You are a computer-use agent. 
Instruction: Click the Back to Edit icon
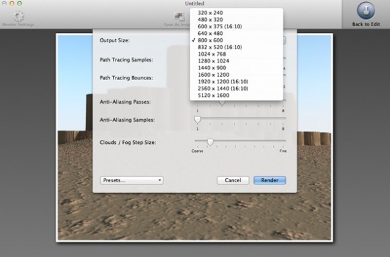366,11
